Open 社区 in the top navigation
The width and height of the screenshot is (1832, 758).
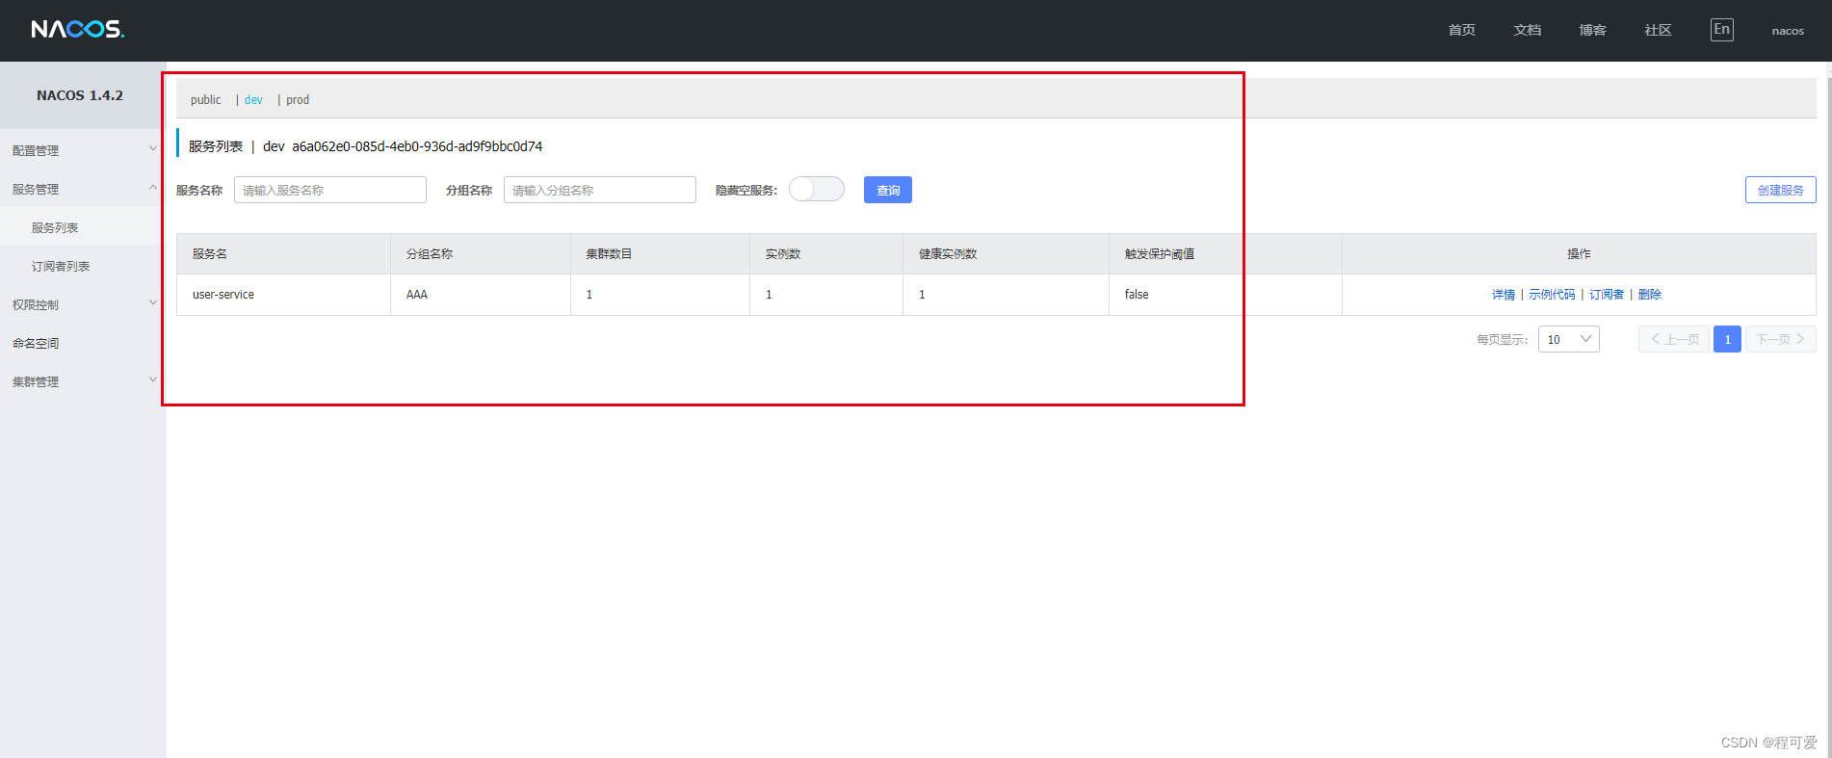pyautogui.click(x=1658, y=30)
